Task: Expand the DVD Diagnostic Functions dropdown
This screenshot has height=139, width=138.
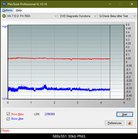Action: (x=78, y=16)
